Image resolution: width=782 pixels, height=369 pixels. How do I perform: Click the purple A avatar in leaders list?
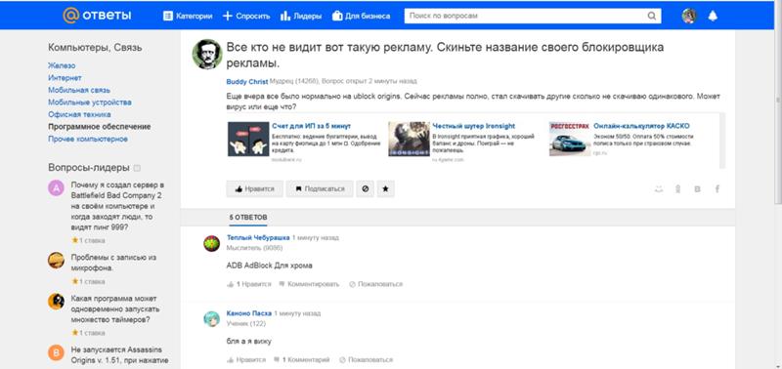coord(57,188)
